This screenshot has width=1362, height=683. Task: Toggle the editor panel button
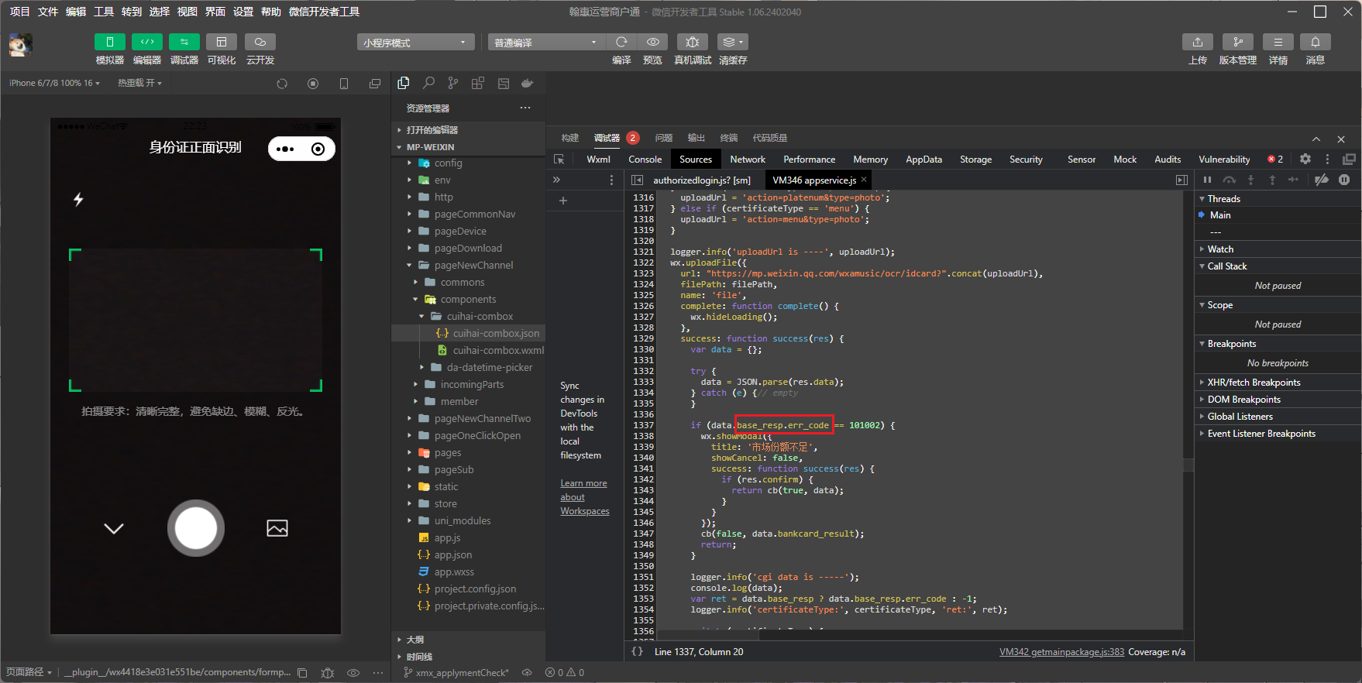[x=147, y=42]
